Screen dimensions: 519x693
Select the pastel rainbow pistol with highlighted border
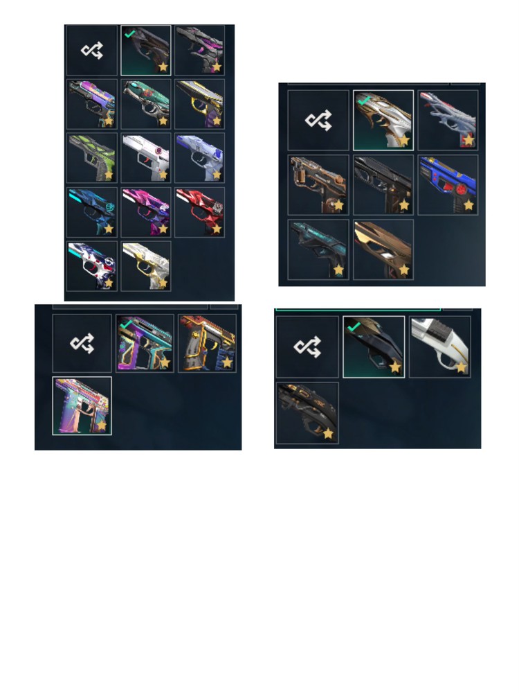(x=82, y=405)
